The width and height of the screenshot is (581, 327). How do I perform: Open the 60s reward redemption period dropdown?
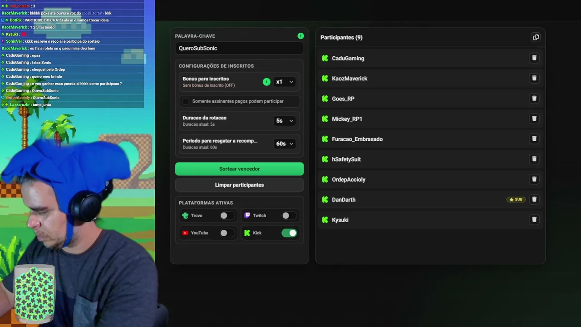pos(285,144)
